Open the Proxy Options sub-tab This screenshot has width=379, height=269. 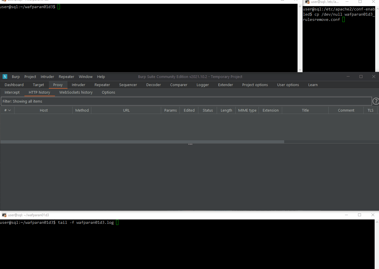[x=108, y=92]
